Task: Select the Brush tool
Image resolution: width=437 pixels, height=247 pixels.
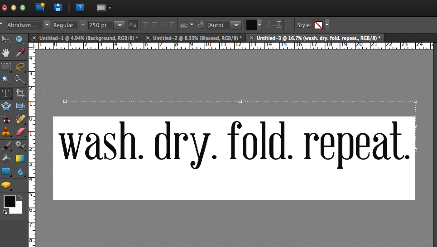Action: (x=6, y=145)
